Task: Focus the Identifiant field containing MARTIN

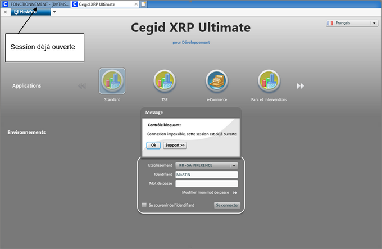Action: coord(206,175)
